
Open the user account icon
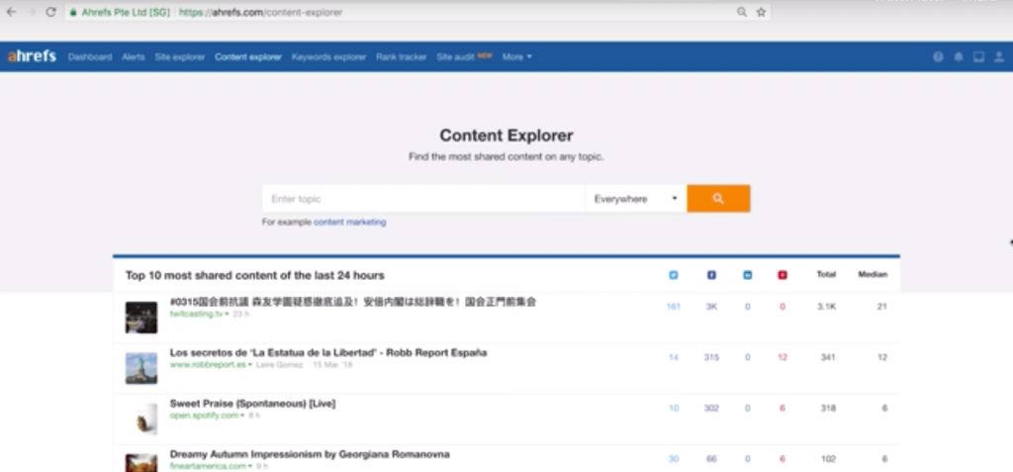point(999,57)
